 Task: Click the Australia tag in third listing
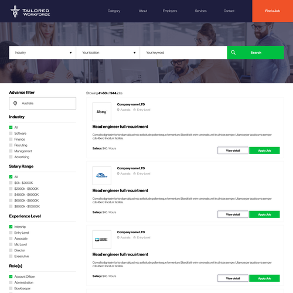pyautogui.click(x=124, y=237)
